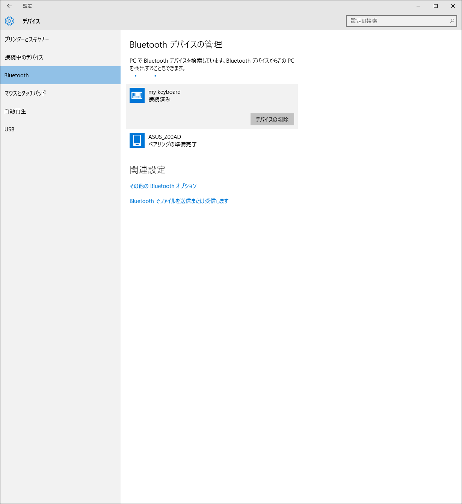
Task: Click the keyboard icon for my keyboard
Action: pyautogui.click(x=137, y=95)
